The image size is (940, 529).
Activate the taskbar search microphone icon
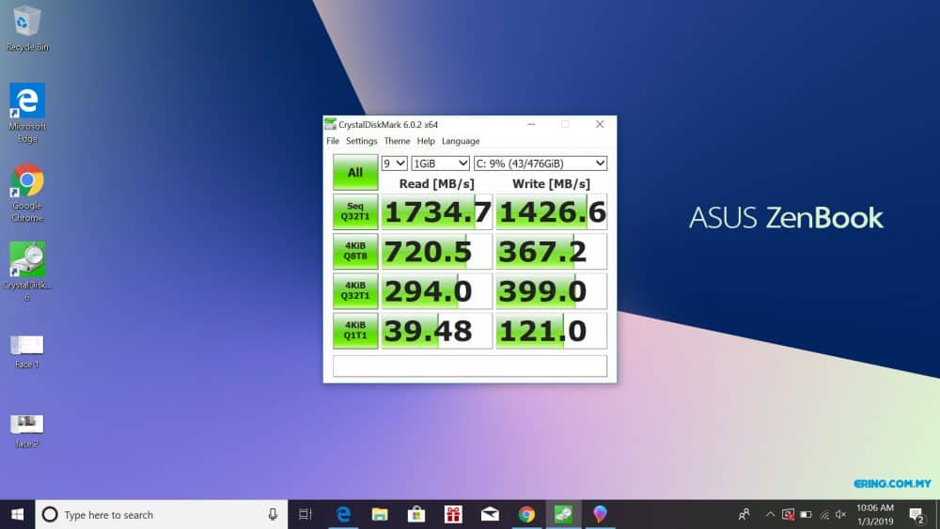tap(273, 515)
